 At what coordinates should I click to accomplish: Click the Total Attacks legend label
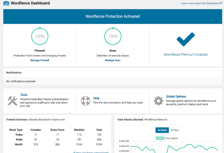pos(171,138)
